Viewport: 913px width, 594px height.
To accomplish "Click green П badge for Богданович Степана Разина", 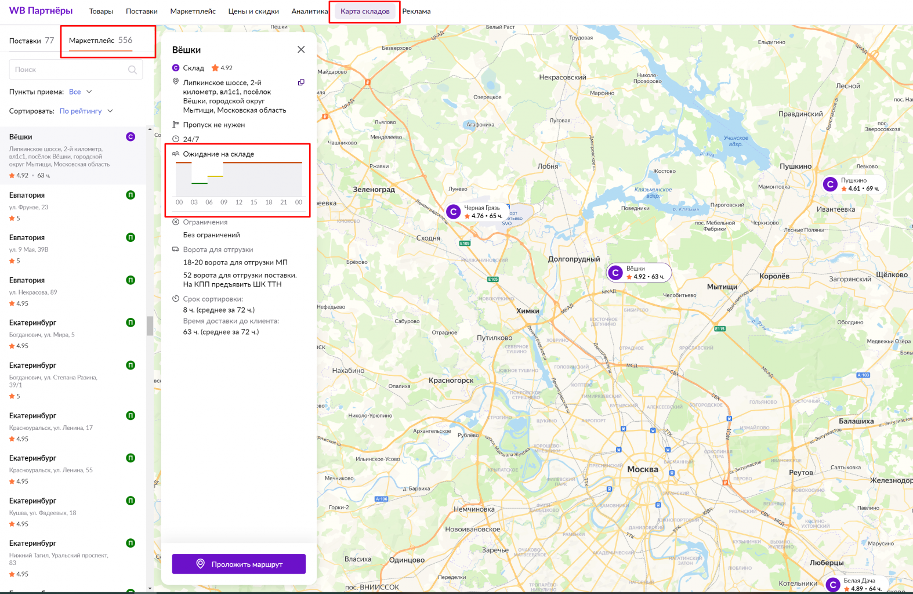I will (131, 365).
